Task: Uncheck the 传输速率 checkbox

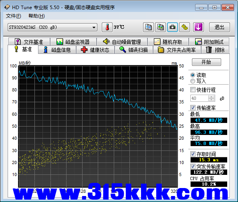Action: [x=193, y=108]
